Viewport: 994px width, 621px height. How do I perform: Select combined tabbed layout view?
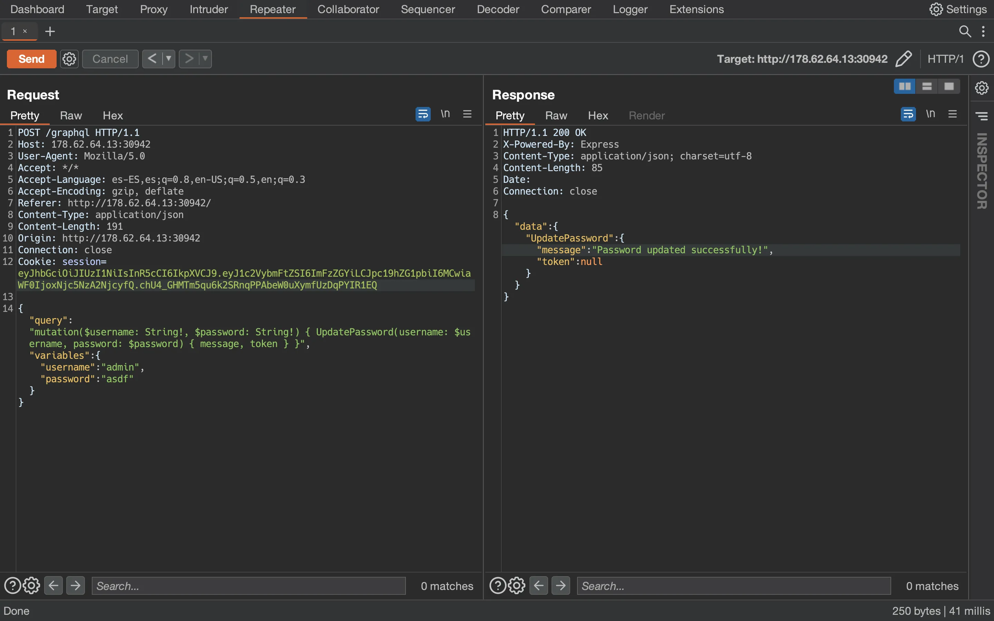coord(949,86)
